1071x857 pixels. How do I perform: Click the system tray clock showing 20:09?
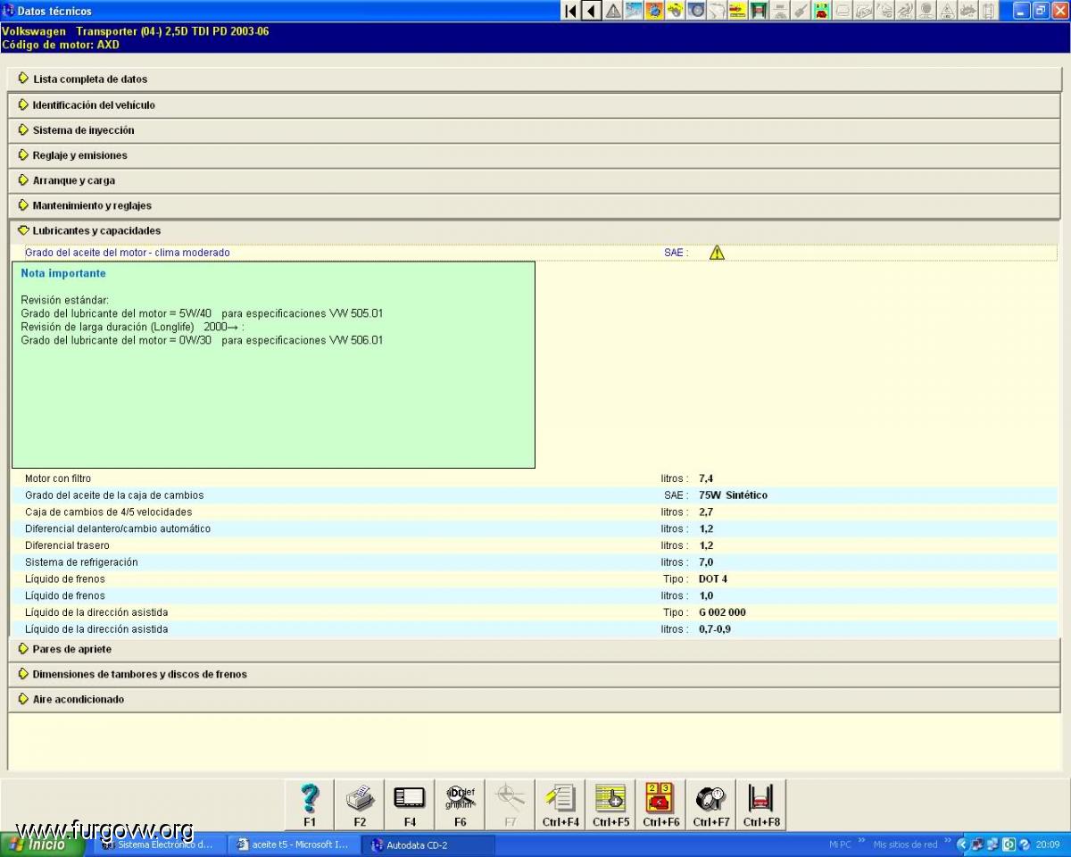[1048, 845]
